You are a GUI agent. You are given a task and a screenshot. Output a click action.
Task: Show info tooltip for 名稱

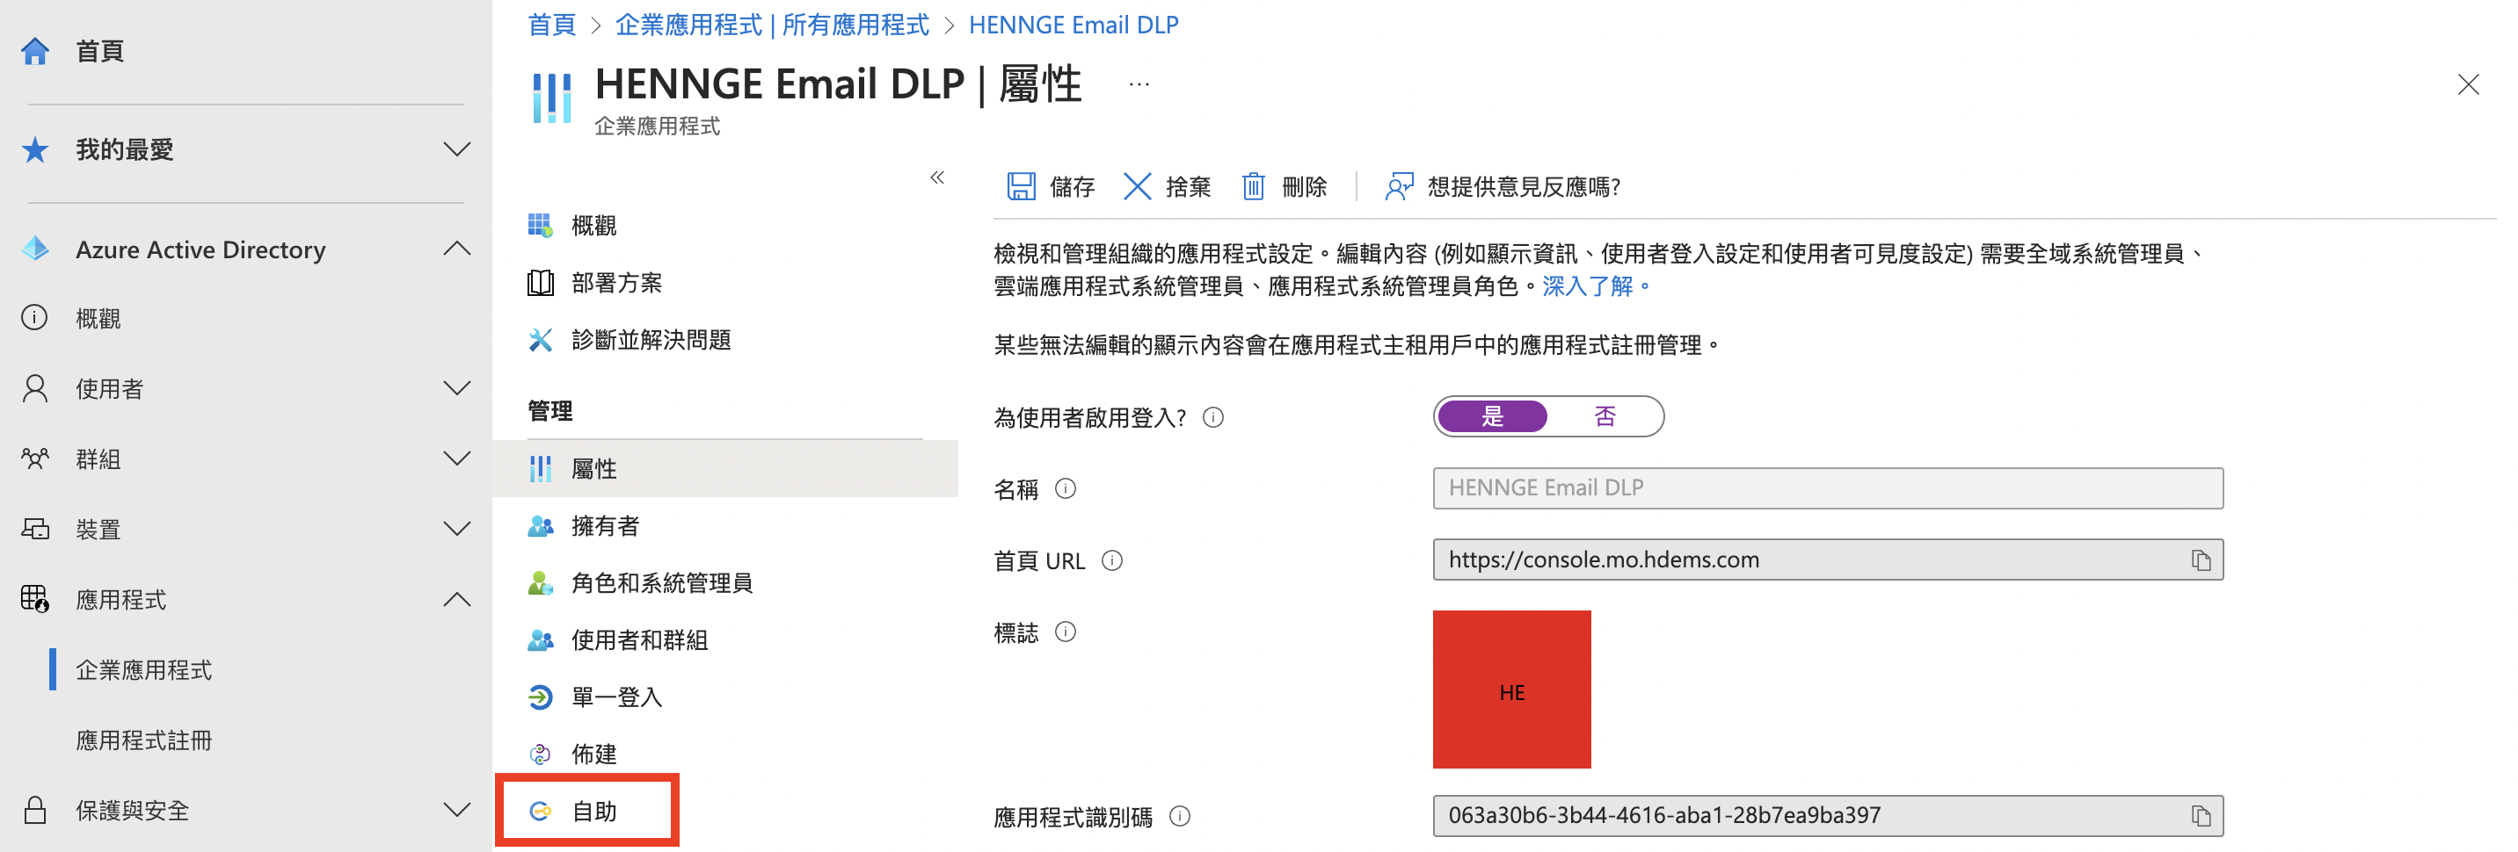pos(1066,488)
